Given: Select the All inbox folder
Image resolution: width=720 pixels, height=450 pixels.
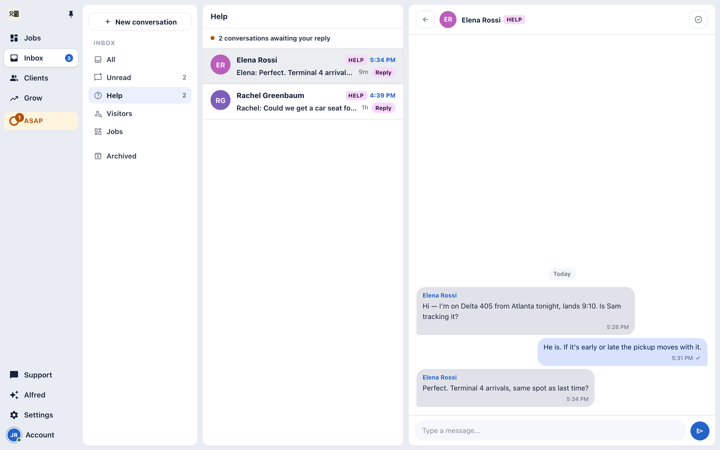Looking at the screenshot, I should pyautogui.click(x=140, y=59).
